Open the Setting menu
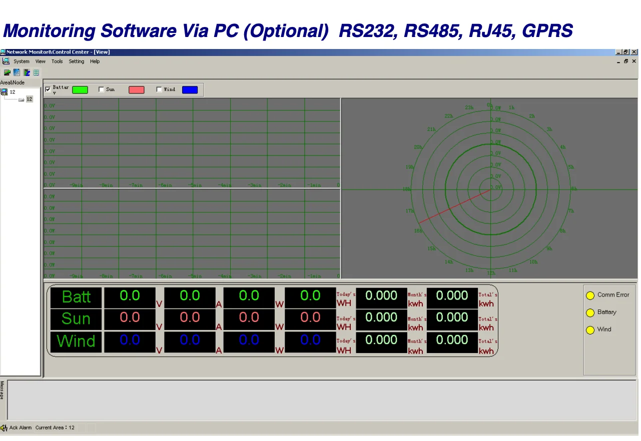This screenshot has height=441, width=641. tap(76, 61)
